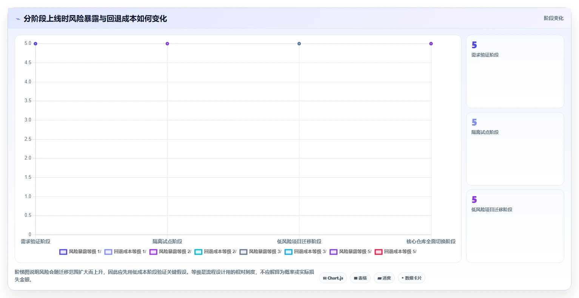Click the 0.5 y-axis tick label
Viewport: 579px width, 298px height.
28,215
